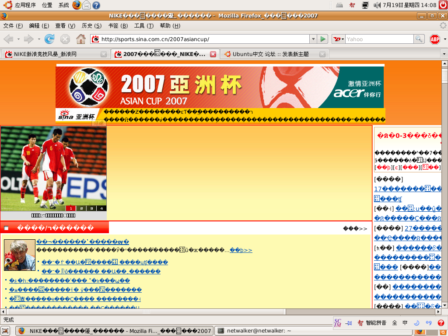Click the 过滤 Adblock tab above the photo
The width and height of the screenshot is (448, 336).
click(99, 123)
